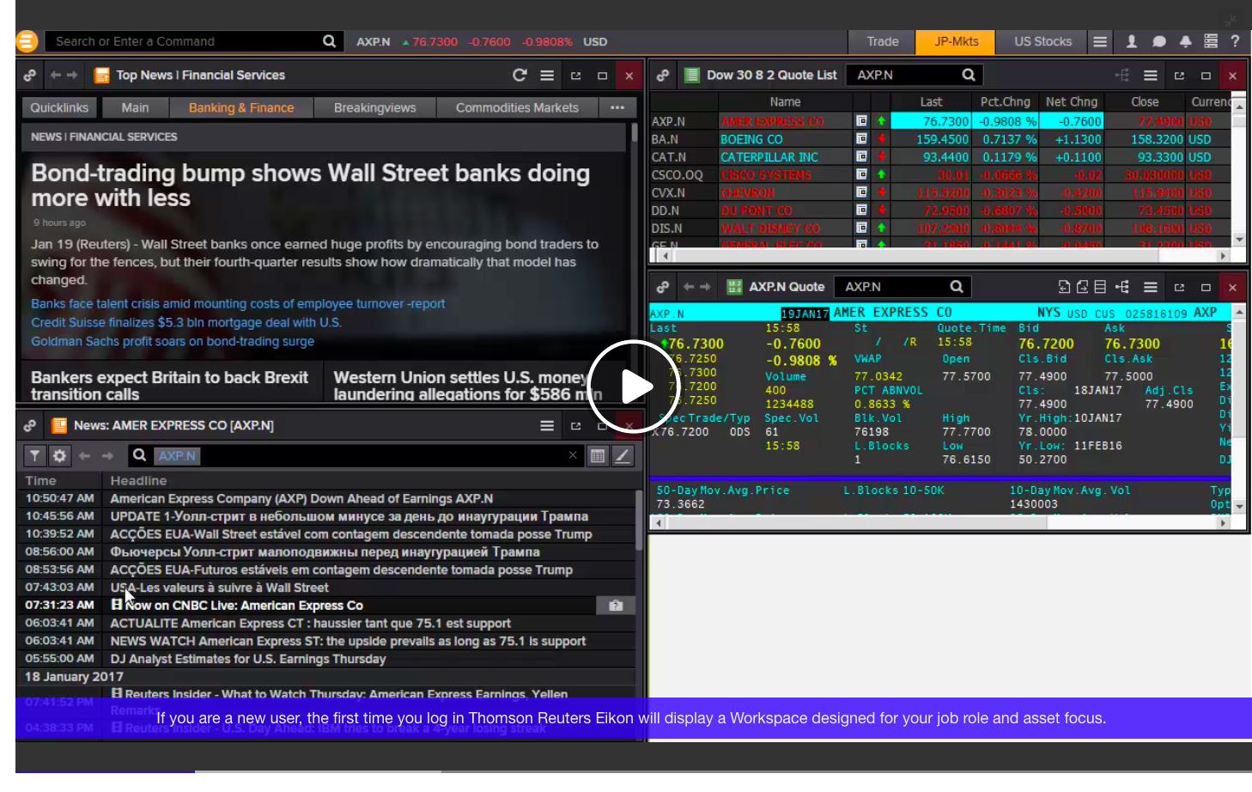This screenshot has height=792, width=1252.
Task: Open headline DJ Analyst Estimates for U.S. Earnings Thursday
Action: pos(248,660)
